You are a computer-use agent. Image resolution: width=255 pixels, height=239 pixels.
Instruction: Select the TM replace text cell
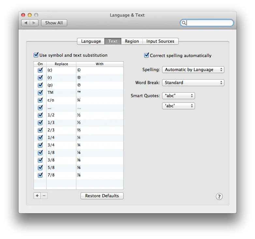click(61, 93)
